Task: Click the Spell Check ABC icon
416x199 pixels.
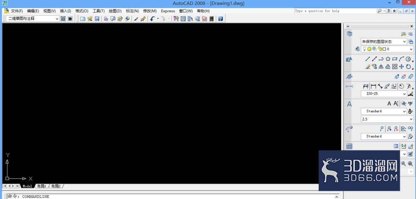Action: click(411, 104)
